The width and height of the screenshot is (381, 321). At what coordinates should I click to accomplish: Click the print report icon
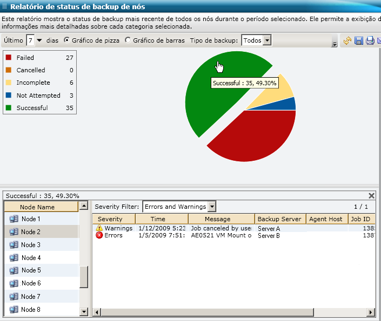point(370,41)
